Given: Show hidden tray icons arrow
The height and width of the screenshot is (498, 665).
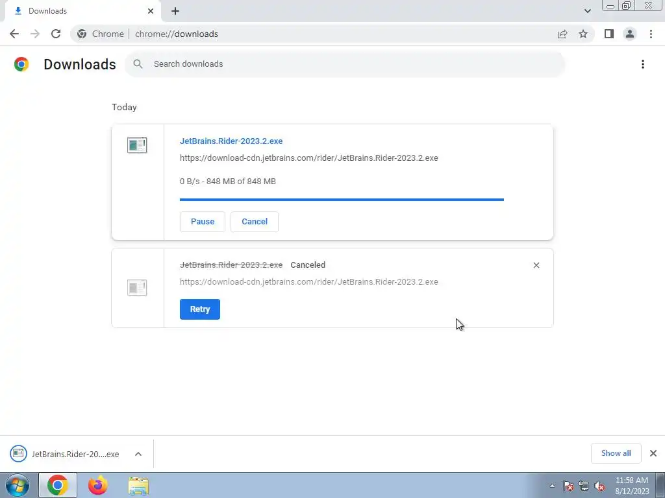Looking at the screenshot, I should [552, 486].
